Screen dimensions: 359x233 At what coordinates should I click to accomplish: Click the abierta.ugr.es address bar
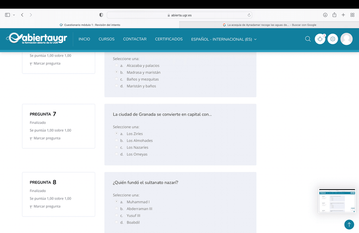point(179,15)
